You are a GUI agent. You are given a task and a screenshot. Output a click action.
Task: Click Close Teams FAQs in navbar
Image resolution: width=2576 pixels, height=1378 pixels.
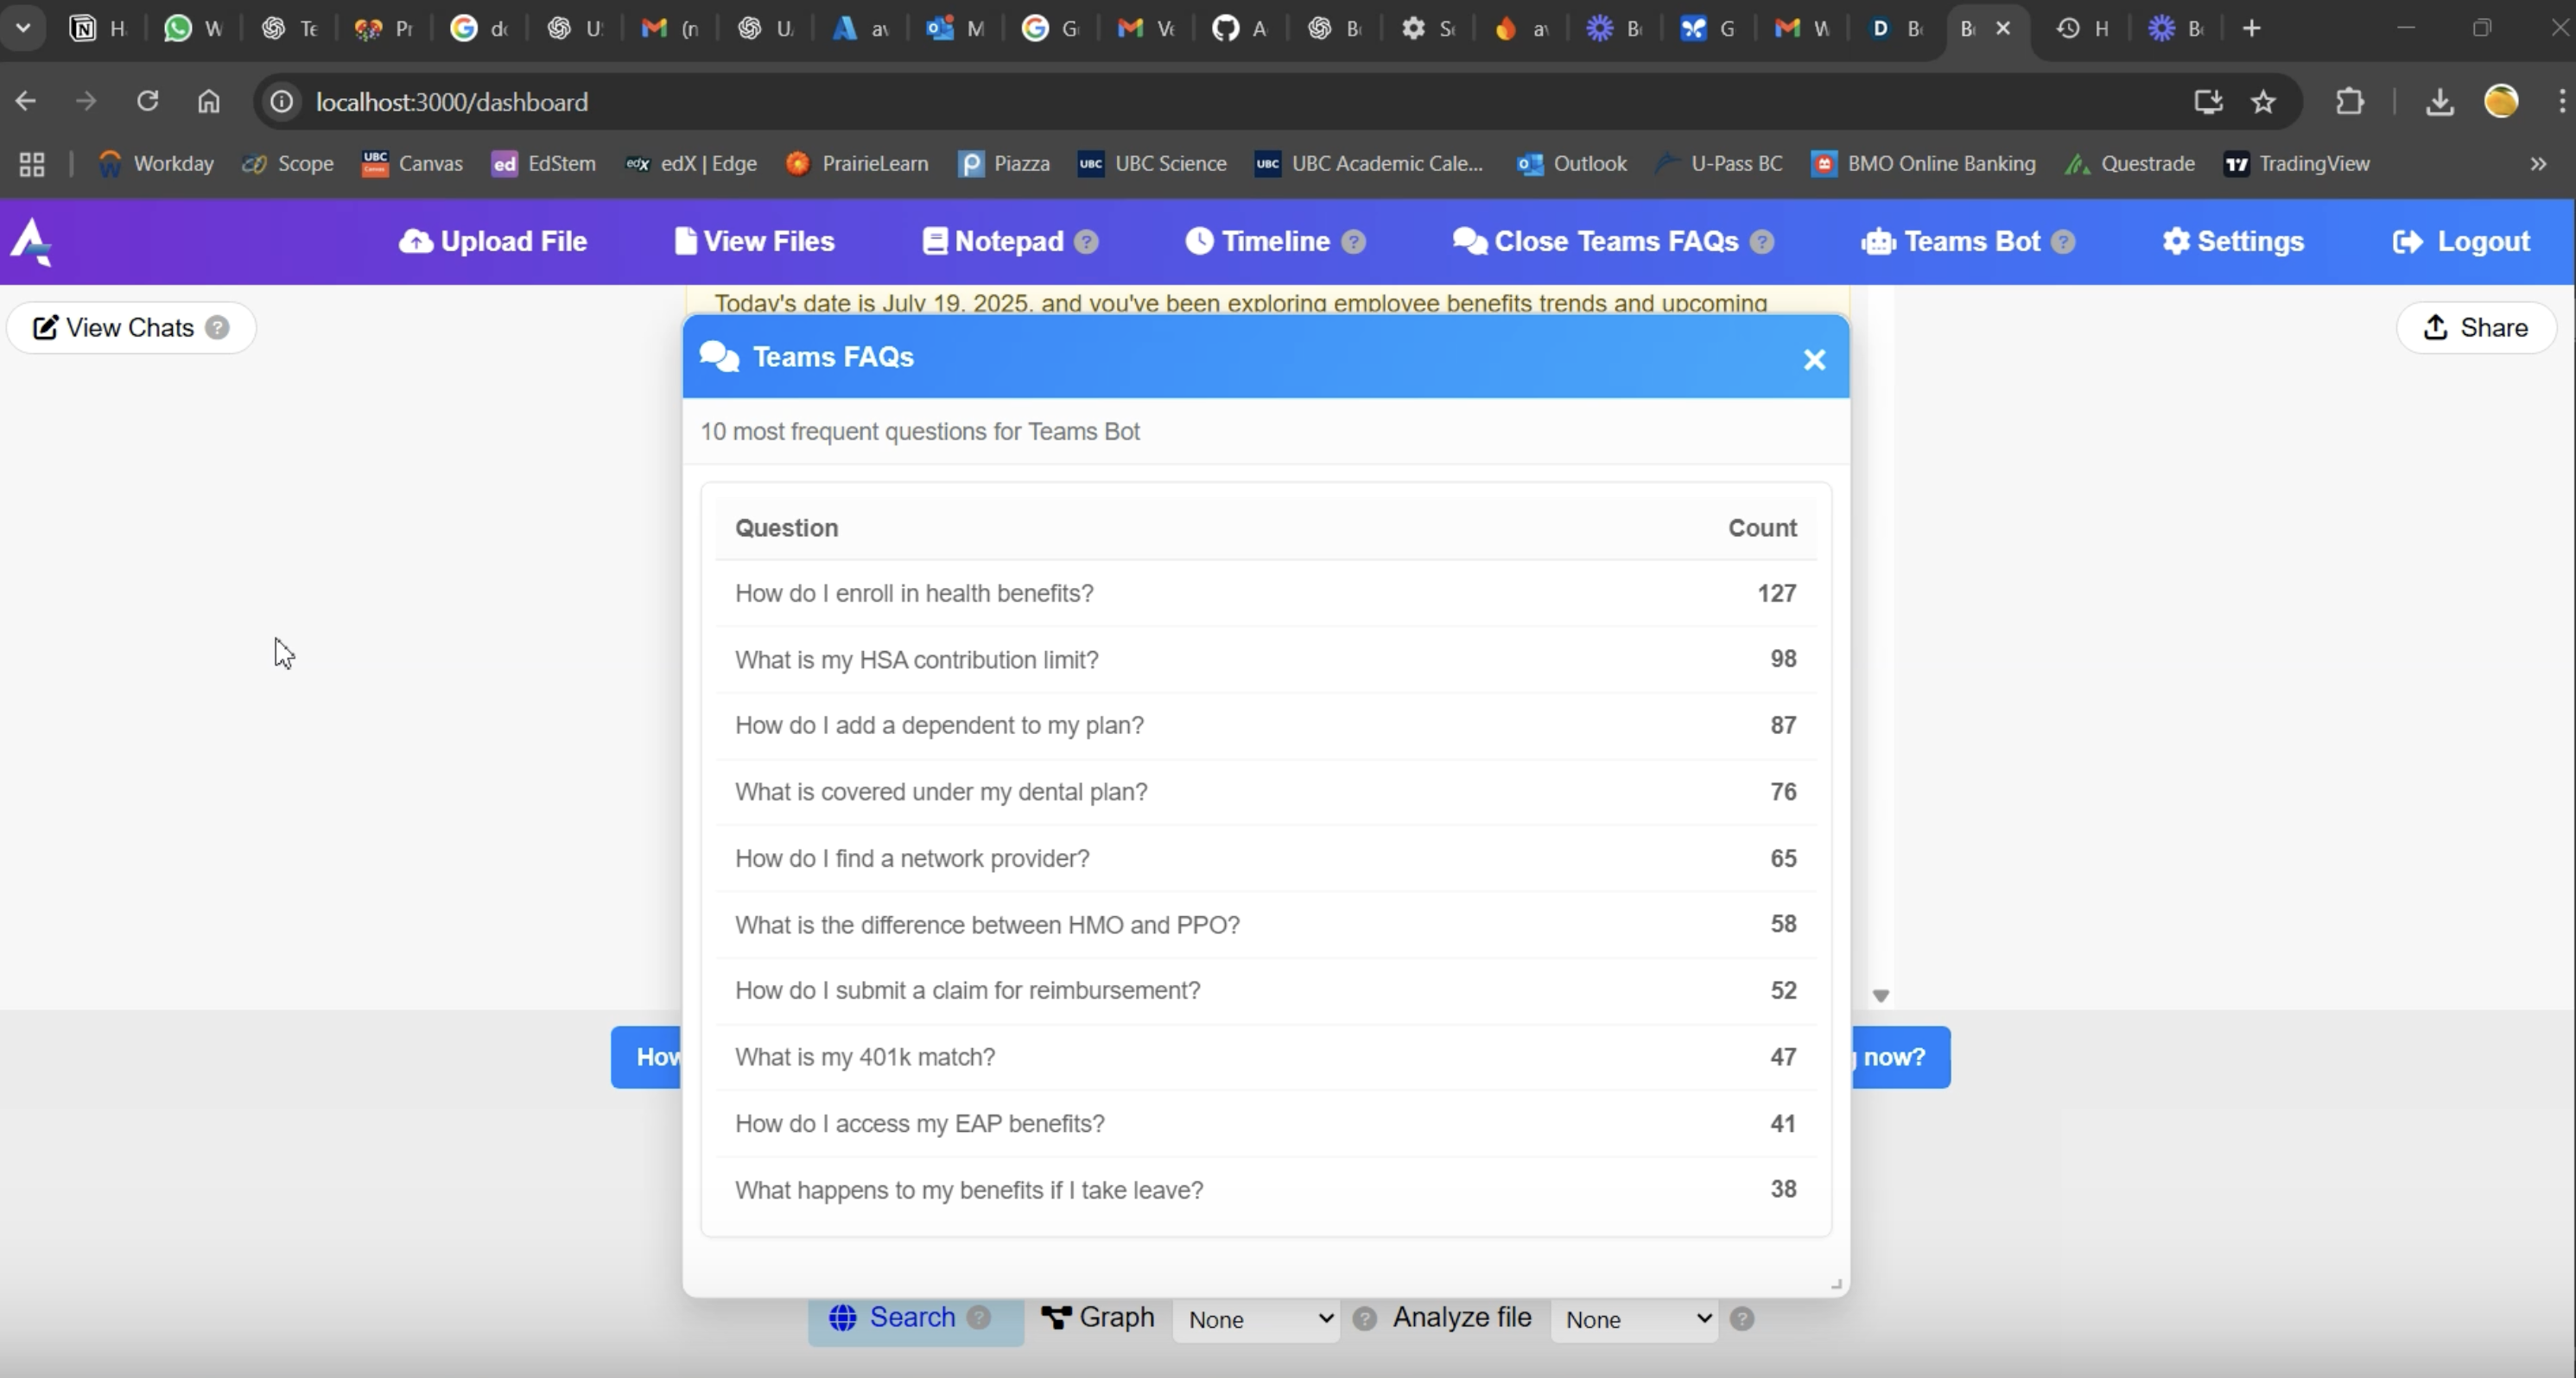[x=1597, y=241]
